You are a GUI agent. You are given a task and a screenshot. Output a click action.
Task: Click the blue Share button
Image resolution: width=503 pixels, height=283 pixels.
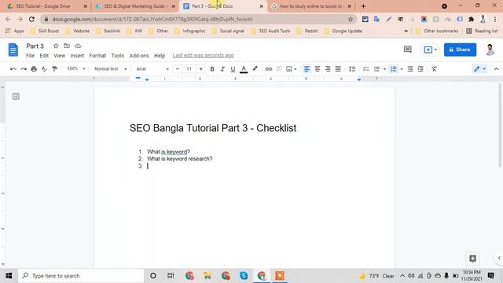click(x=460, y=50)
